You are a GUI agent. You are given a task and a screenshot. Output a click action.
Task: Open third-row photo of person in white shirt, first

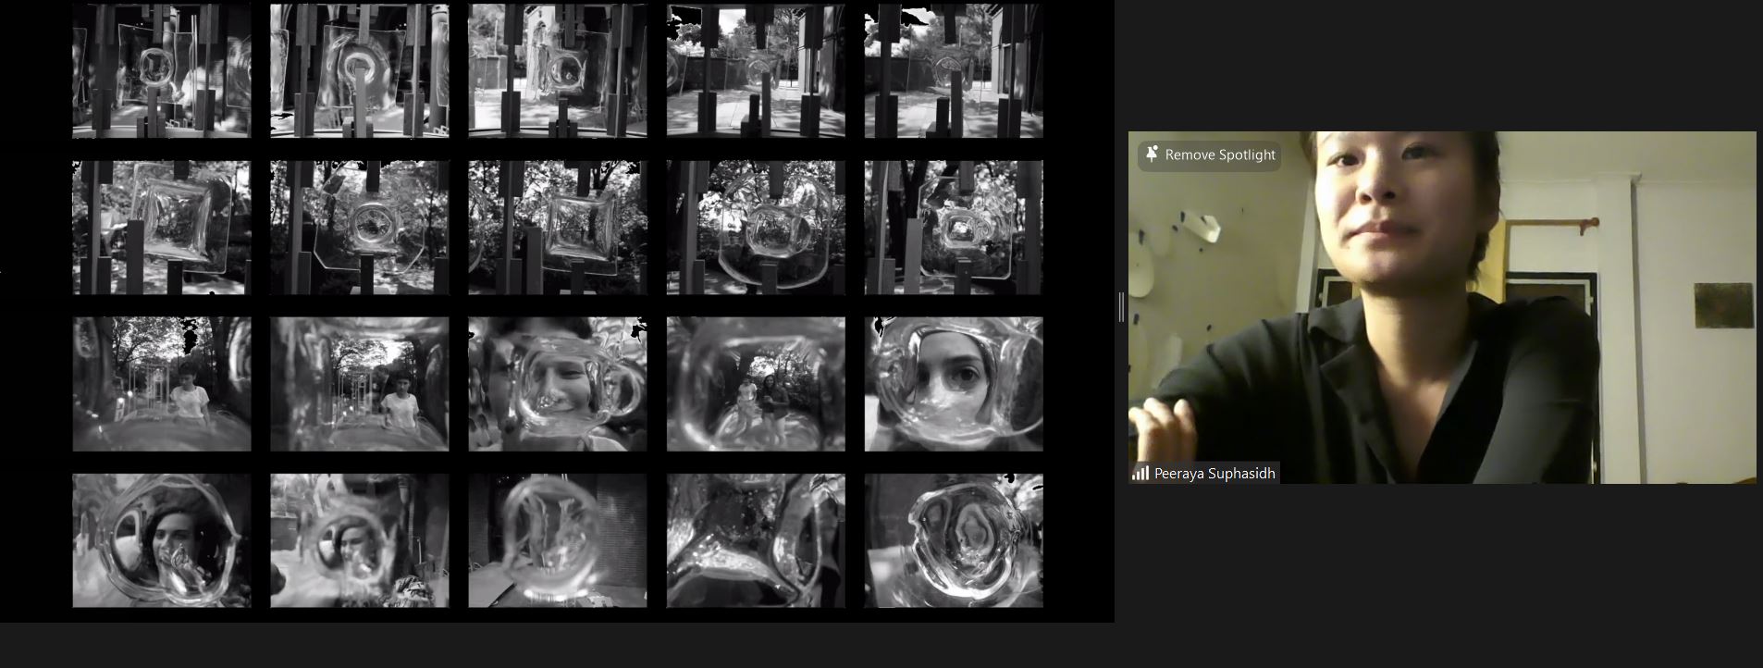coord(162,384)
